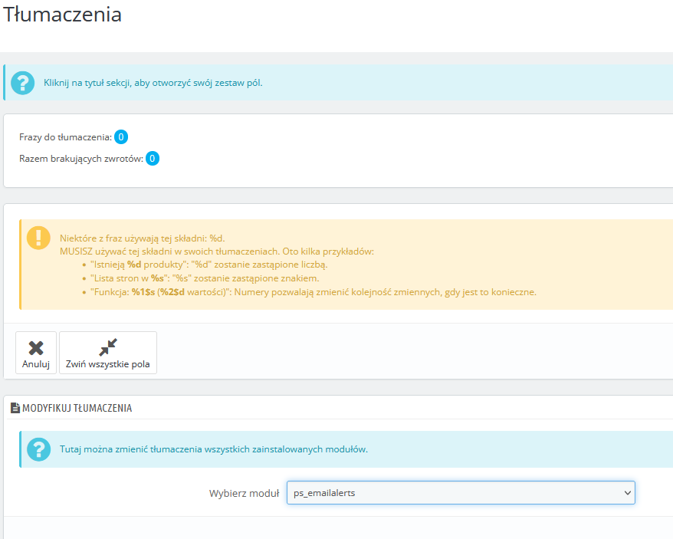Click the Tłumaczenia page title
The image size is (673, 539).
pyautogui.click(x=63, y=14)
